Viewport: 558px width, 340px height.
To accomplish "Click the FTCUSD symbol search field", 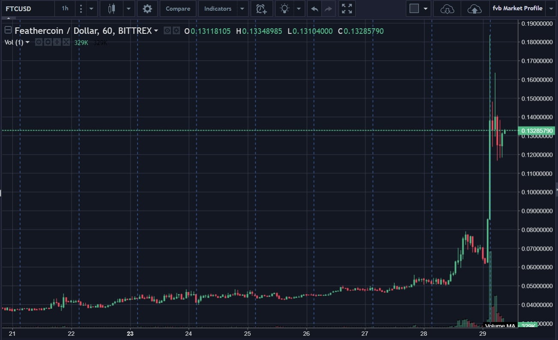I will tap(27, 9).
